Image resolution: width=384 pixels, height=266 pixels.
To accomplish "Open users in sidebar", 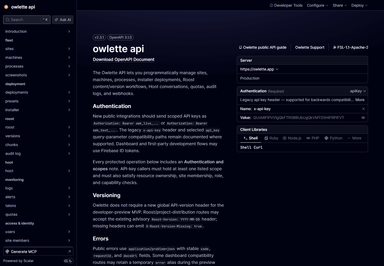I will pyautogui.click(x=38, y=232).
